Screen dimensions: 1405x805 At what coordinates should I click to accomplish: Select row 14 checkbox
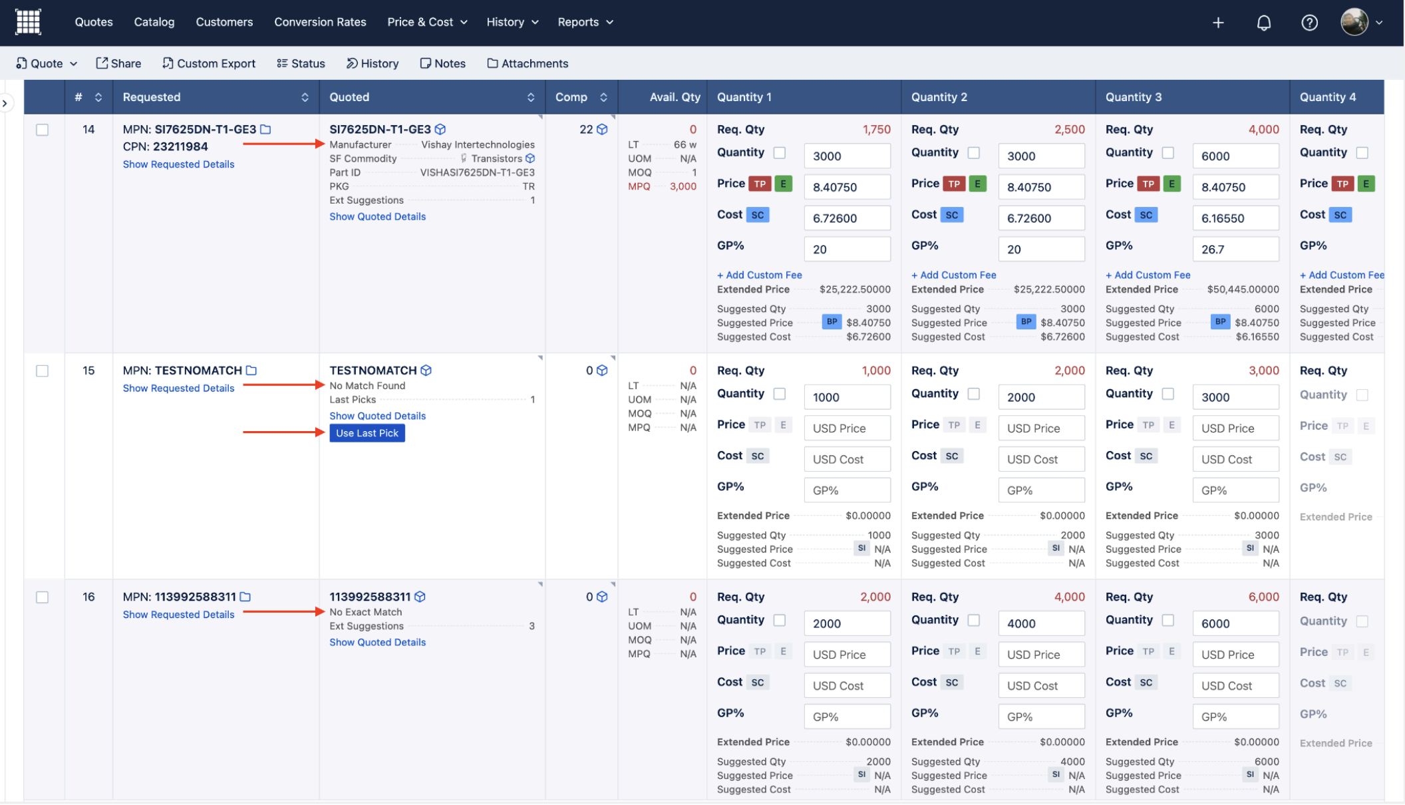(x=43, y=130)
